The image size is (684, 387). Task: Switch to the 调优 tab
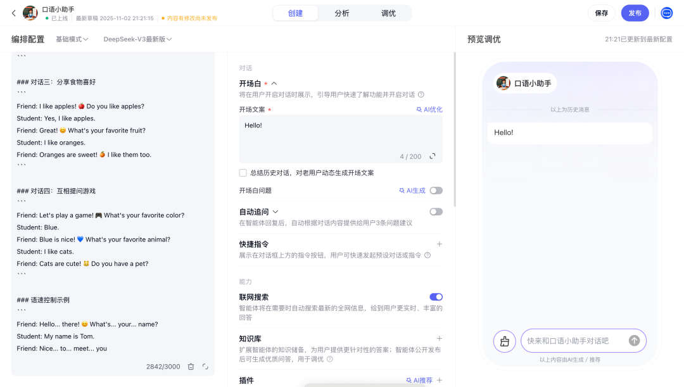click(388, 13)
